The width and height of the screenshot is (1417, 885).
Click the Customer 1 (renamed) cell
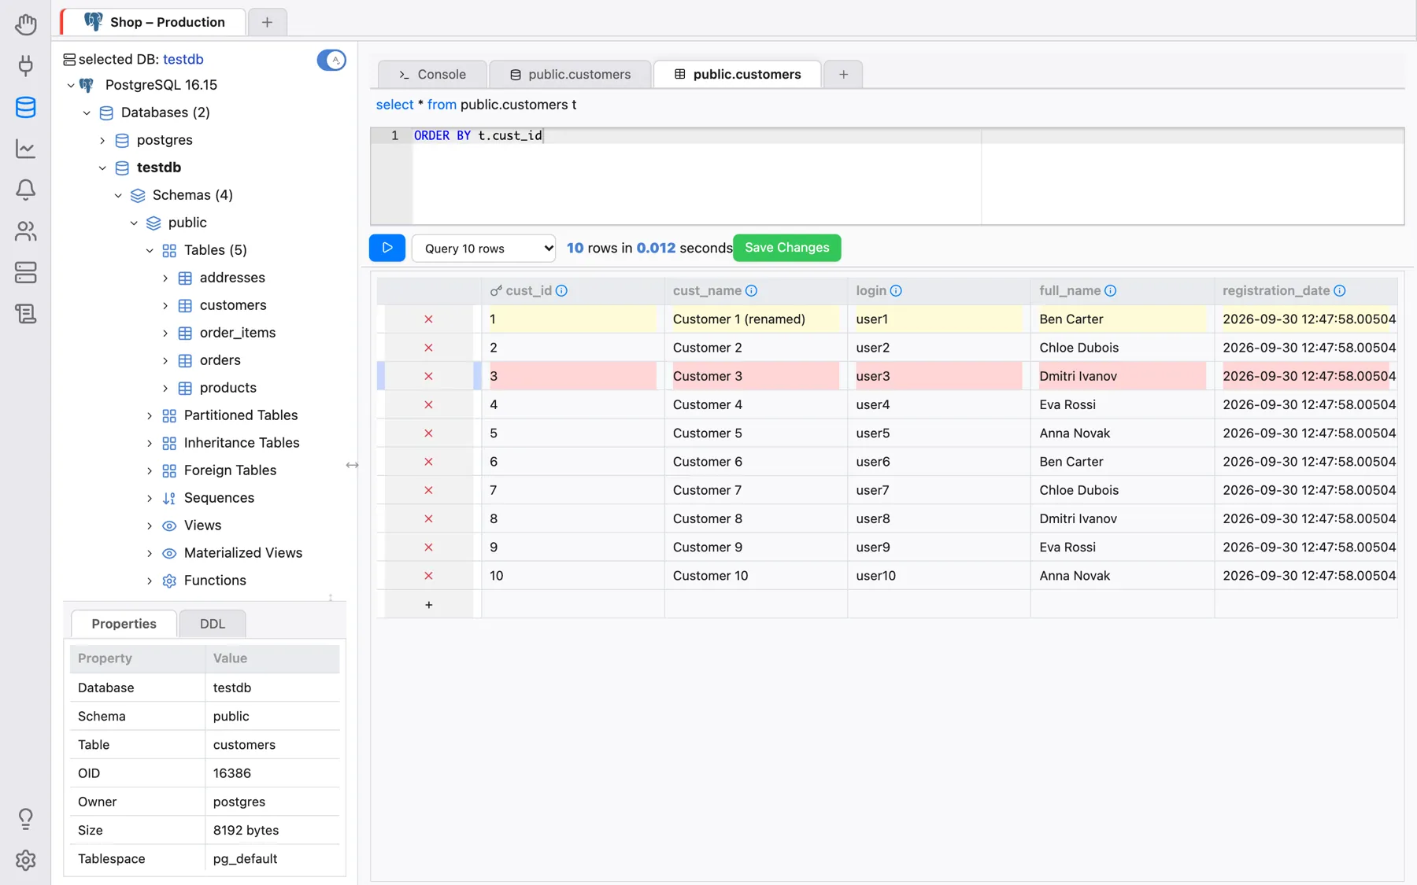(756, 319)
